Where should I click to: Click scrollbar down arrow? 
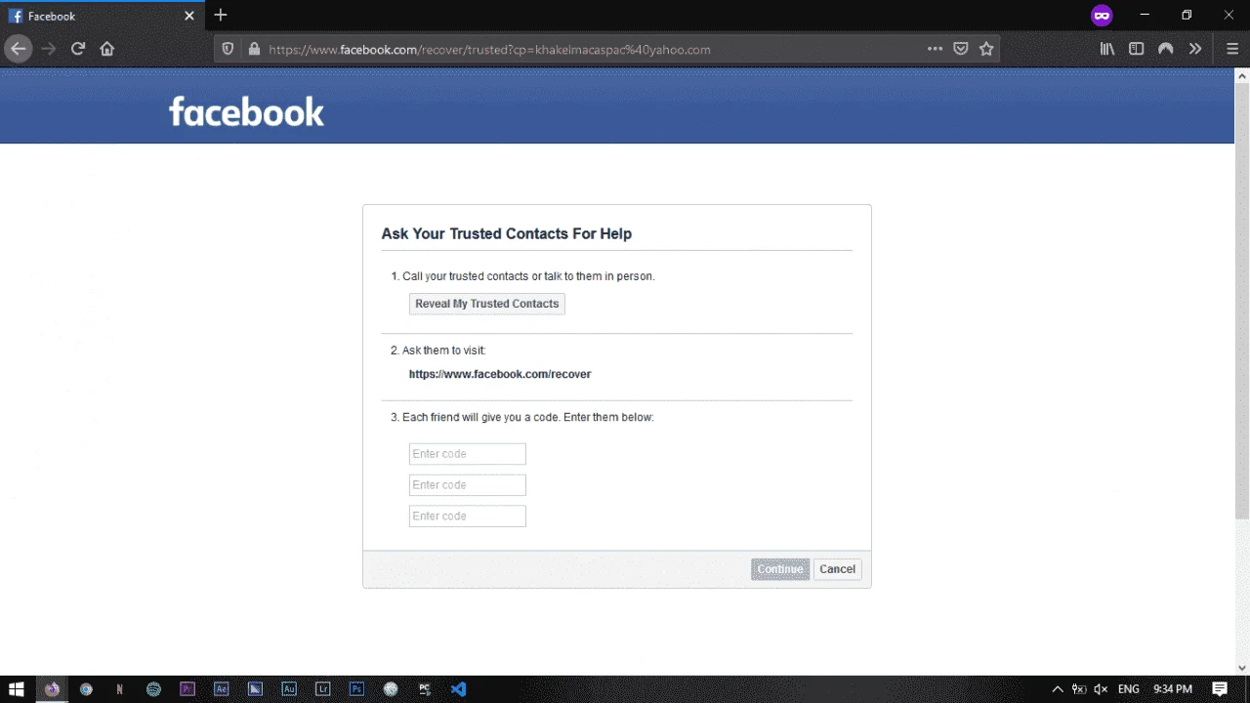tap(1242, 668)
